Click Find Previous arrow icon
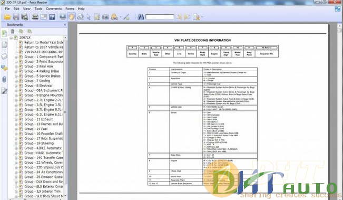Screen dimensions: 343x200 (179, 17)
